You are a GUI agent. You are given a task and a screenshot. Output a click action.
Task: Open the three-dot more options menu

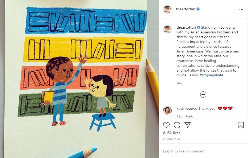[241, 9]
